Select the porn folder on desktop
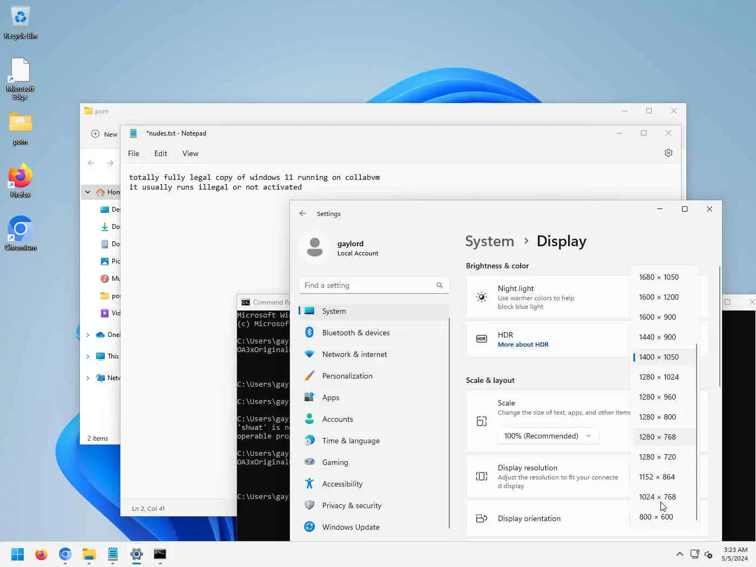756x567 pixels. [21, 129]
